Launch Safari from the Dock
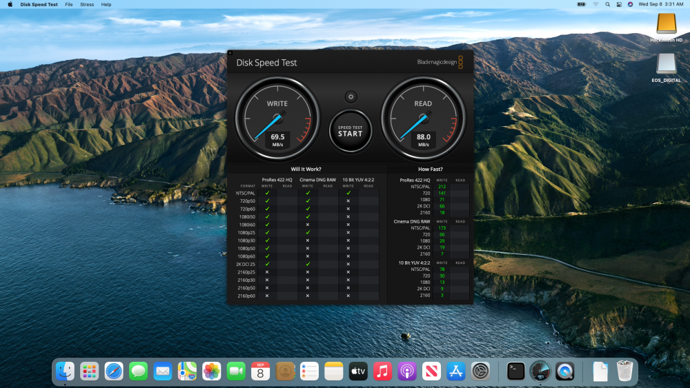The image size is (690, 388). click(114, 371)
